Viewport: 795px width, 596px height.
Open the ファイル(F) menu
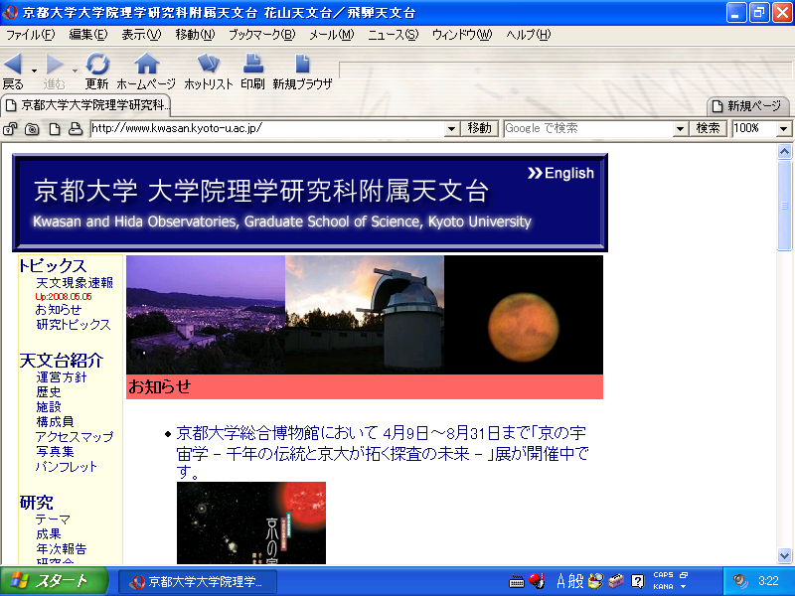pyautogui.click(x=31, y=35)
